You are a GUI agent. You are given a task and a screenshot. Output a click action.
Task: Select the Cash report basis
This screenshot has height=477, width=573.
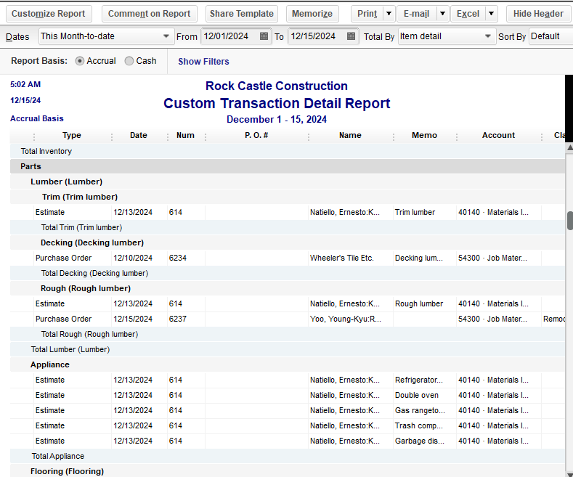129,61
